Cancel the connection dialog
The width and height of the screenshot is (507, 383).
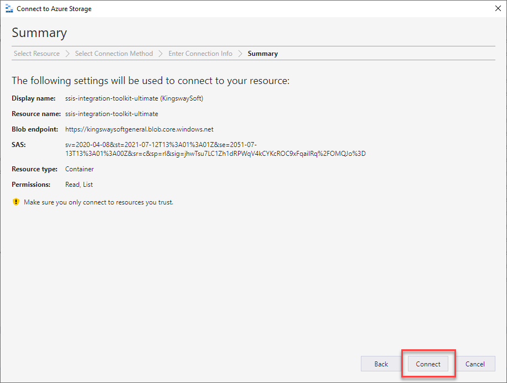(x=475, y=364)
